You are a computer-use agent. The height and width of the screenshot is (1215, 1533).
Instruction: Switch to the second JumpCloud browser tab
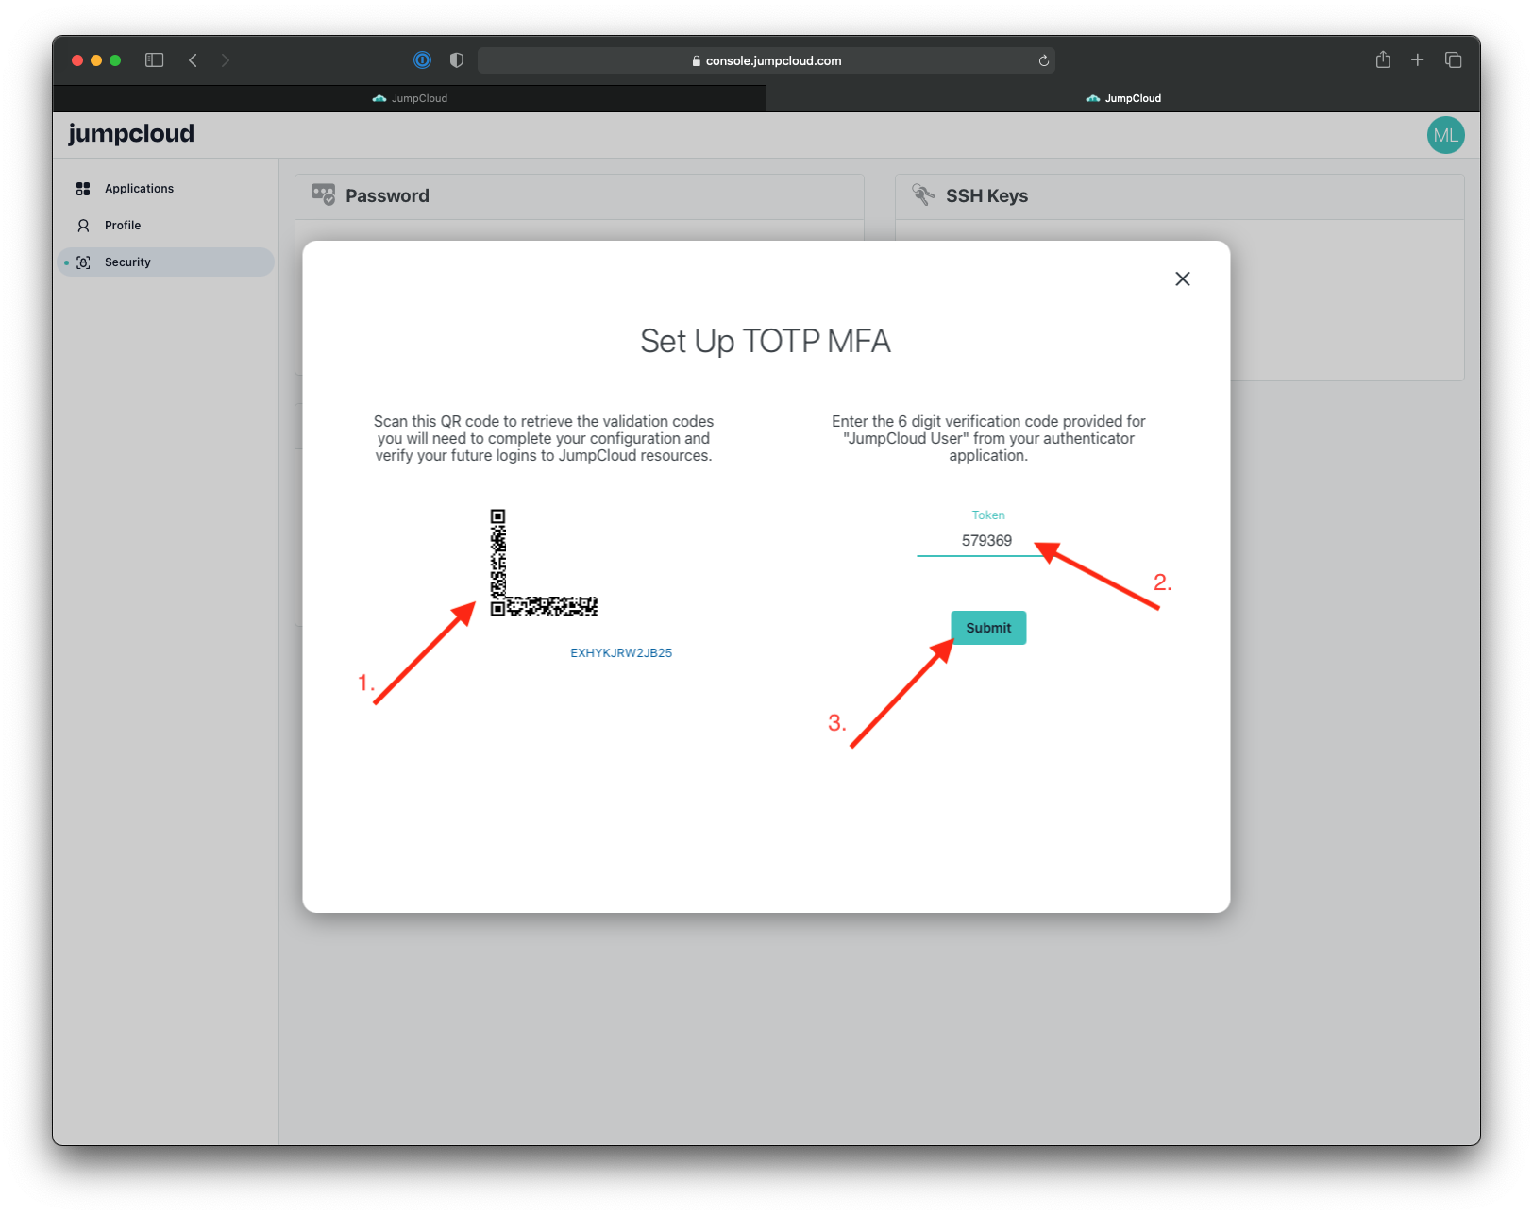coord(1123,98)
